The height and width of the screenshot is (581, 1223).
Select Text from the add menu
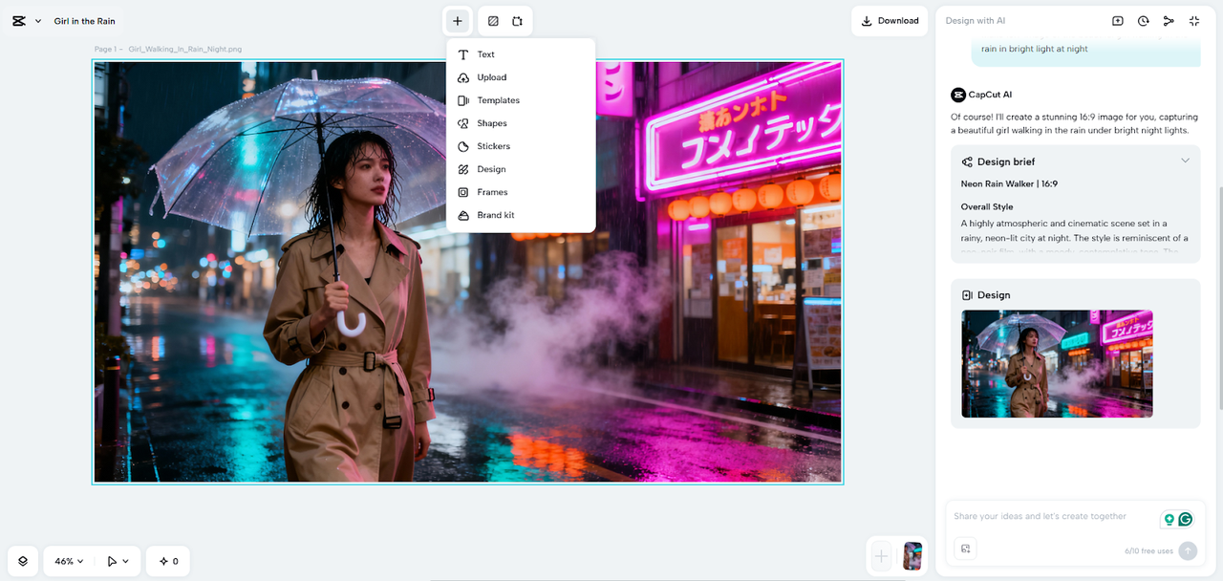(x=485, y=54)
